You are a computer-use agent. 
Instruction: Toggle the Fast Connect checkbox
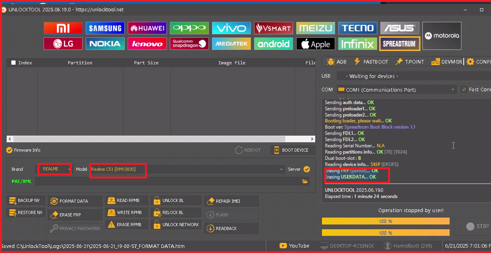[464, 89]
